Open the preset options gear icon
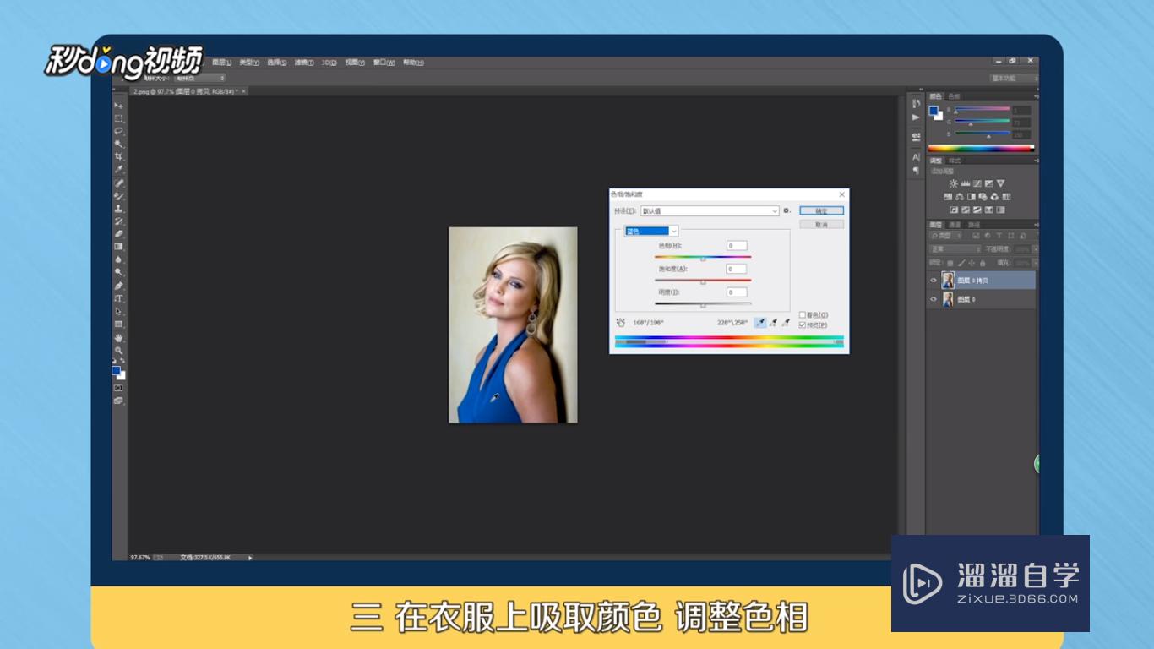The width and height of the screenshot is (1154, 649). (787, 210)
